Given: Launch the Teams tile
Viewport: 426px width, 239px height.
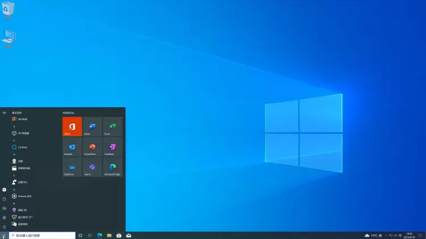Looking at the screenshot, I should [92, 167].
